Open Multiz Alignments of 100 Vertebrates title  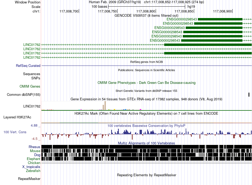pos(146,143)
